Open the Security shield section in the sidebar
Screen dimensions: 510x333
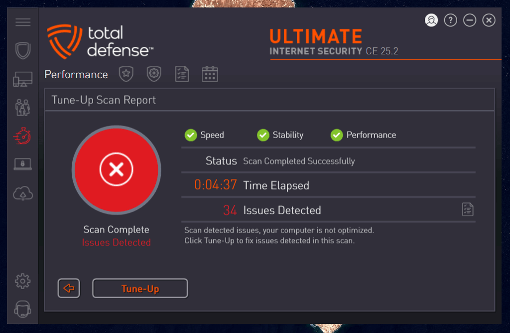coord(23,50)
